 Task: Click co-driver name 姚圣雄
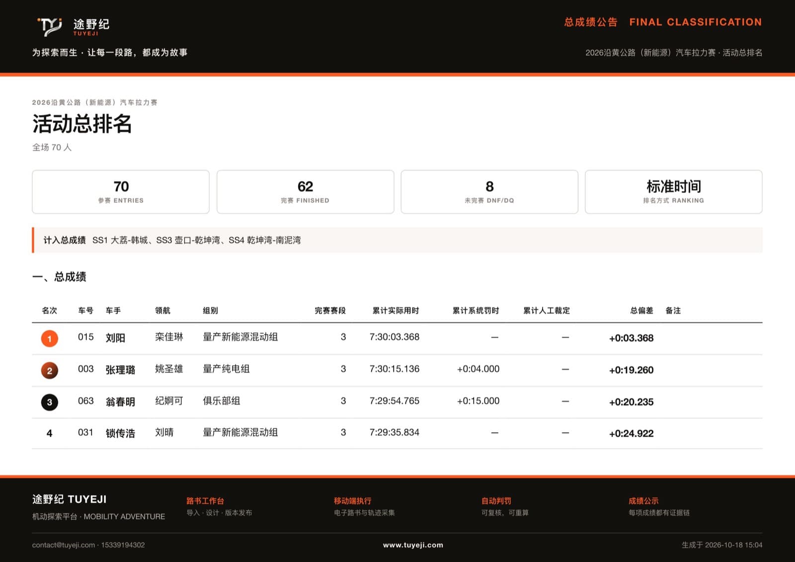coord(169,369)
